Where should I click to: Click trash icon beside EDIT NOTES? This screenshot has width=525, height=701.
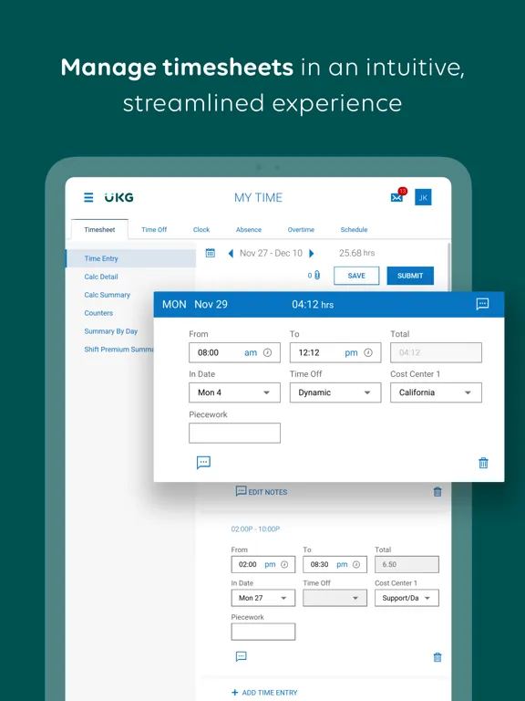coord(437,492)
